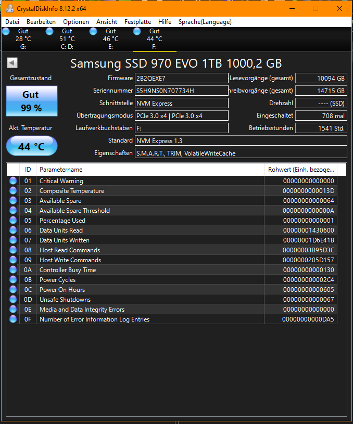Click the status orb of Data Units Read
This screenshot has width=353, height=424.
pos(13,230)
